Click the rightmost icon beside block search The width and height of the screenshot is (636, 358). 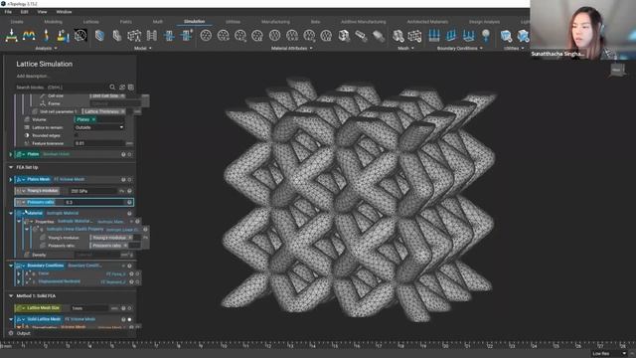click(x=131, y=88)
